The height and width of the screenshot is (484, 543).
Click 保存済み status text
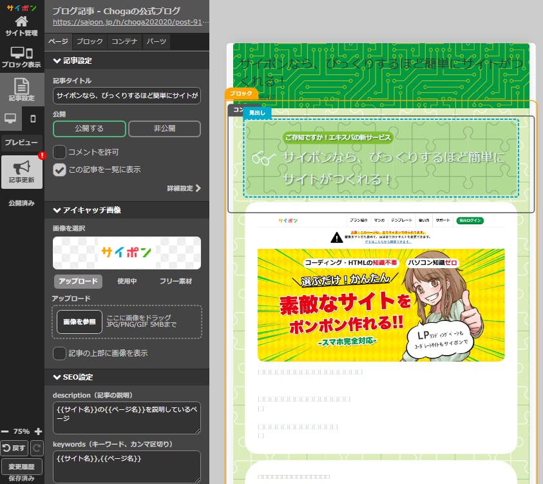pyautogui.click(x=21, y=478)
